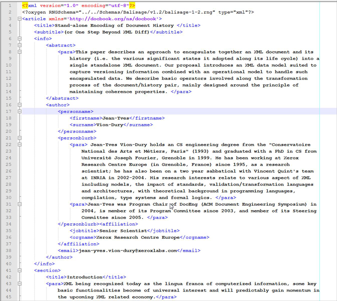The width and height of the screenshot is (337, 301).
Task: Click 'Conservatoire' on line 22
Action: [x=291, y=145]
